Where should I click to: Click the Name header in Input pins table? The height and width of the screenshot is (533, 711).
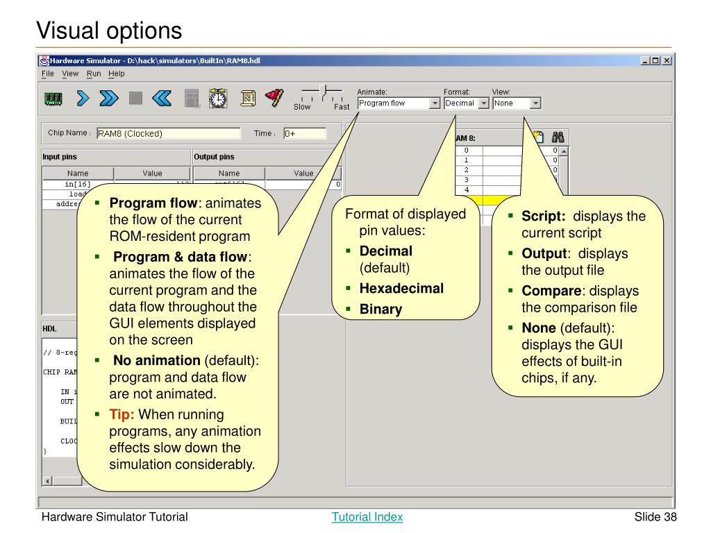tap(78, 173)
